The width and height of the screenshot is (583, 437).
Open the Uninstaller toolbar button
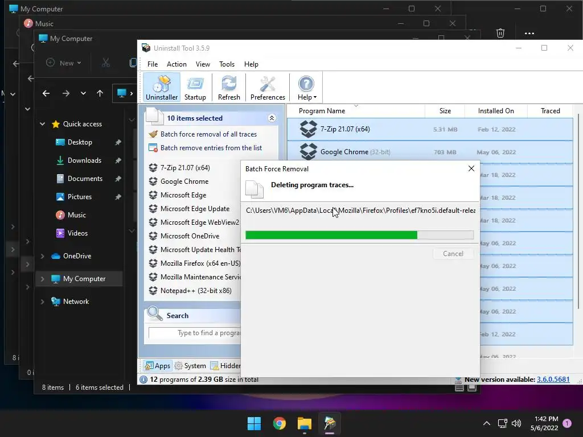tap(162, 87)
